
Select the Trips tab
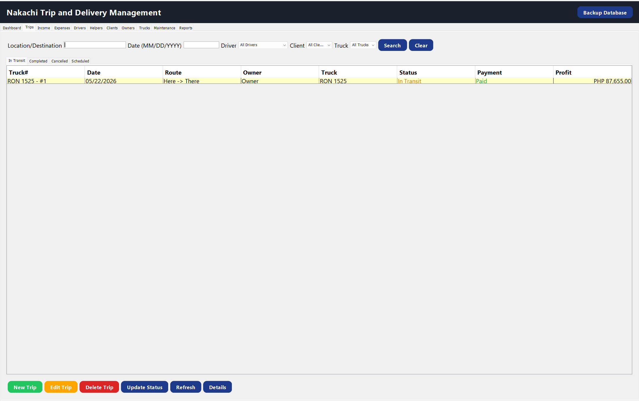point(29,27)
